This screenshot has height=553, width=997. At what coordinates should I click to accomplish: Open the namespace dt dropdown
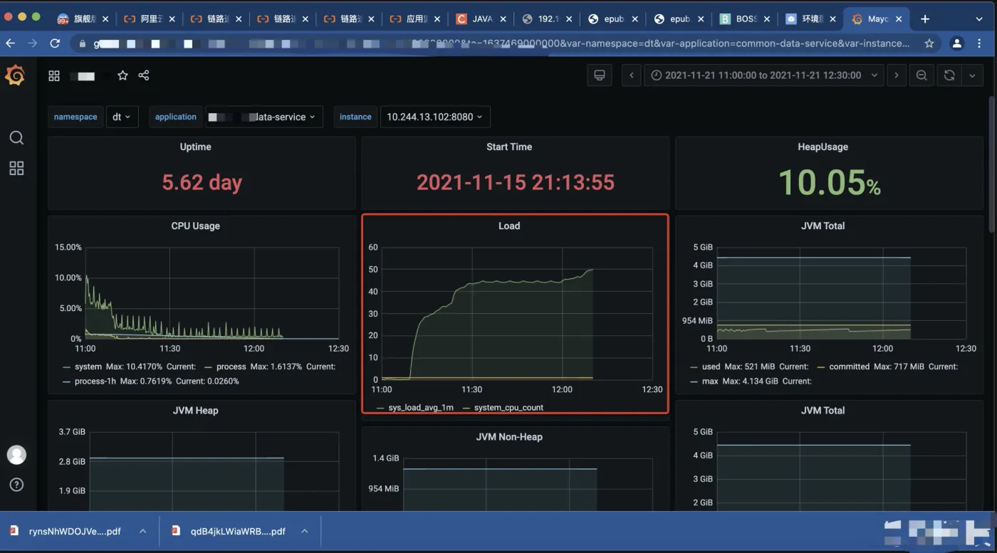point(122,117)
